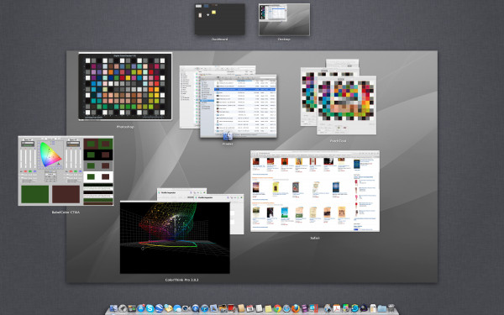Click large green swatch in BabelColor window
This screenshot has width=504, height=315.
[x=35, y=194]
